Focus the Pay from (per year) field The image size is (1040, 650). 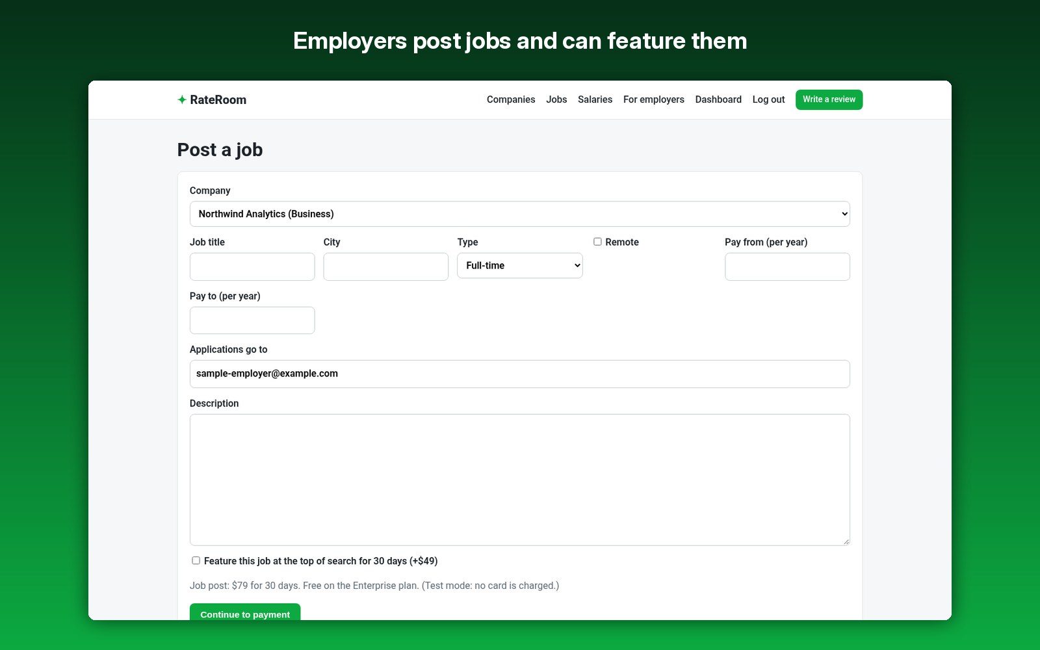787,266
